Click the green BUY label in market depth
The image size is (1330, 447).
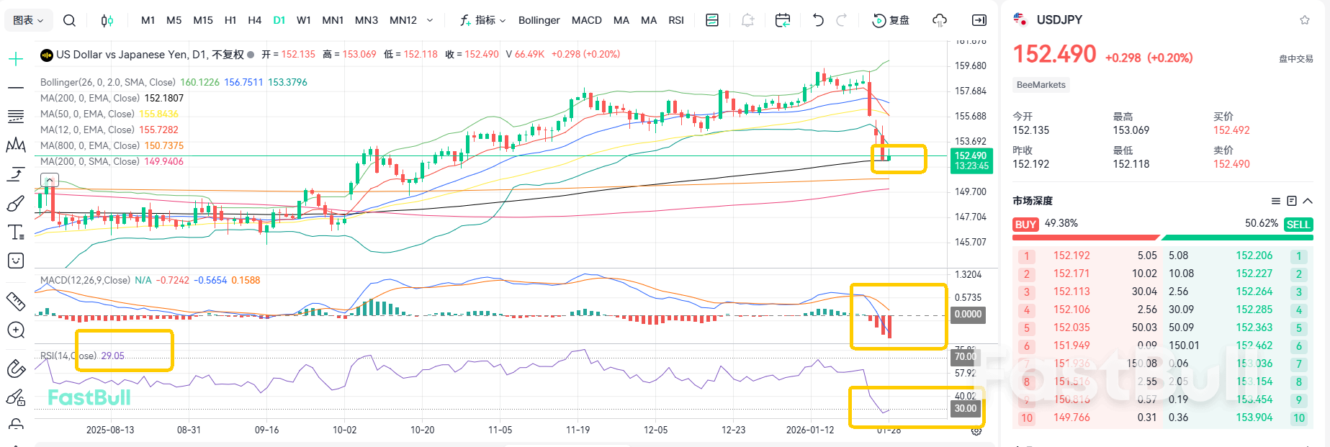tap(1025, 225)
